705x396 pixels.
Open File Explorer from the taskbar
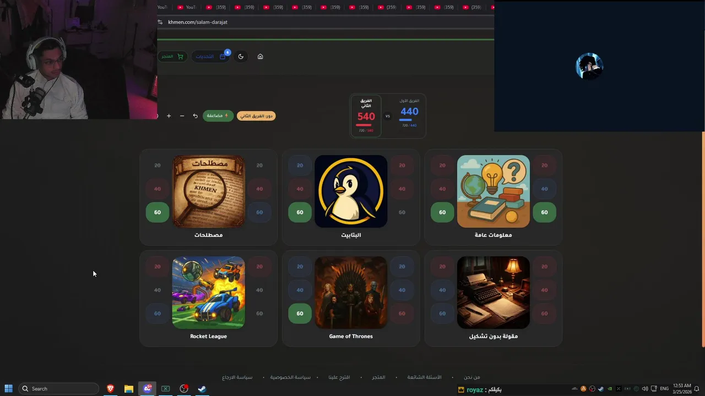[x=128, y=389]
